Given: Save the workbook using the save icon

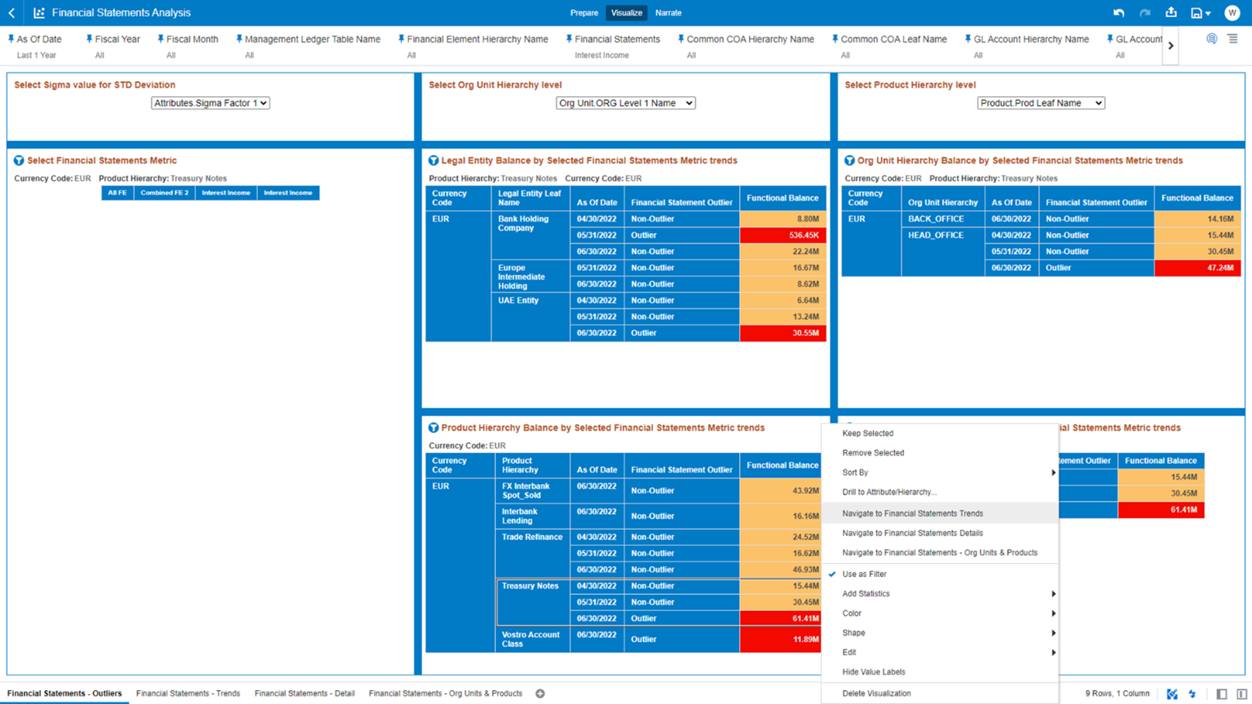Looking at the screenshot, I should (1197, 13).
